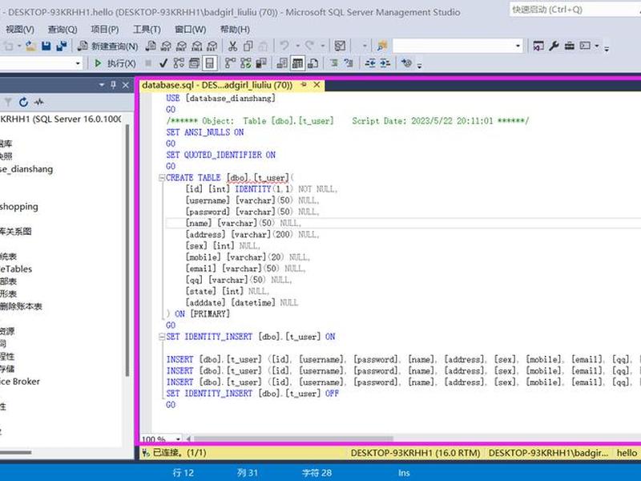Viewport: 641px width, 481px height.
Task: Open the 窗口(W) Window menu
Action: (x=190, y=30)
